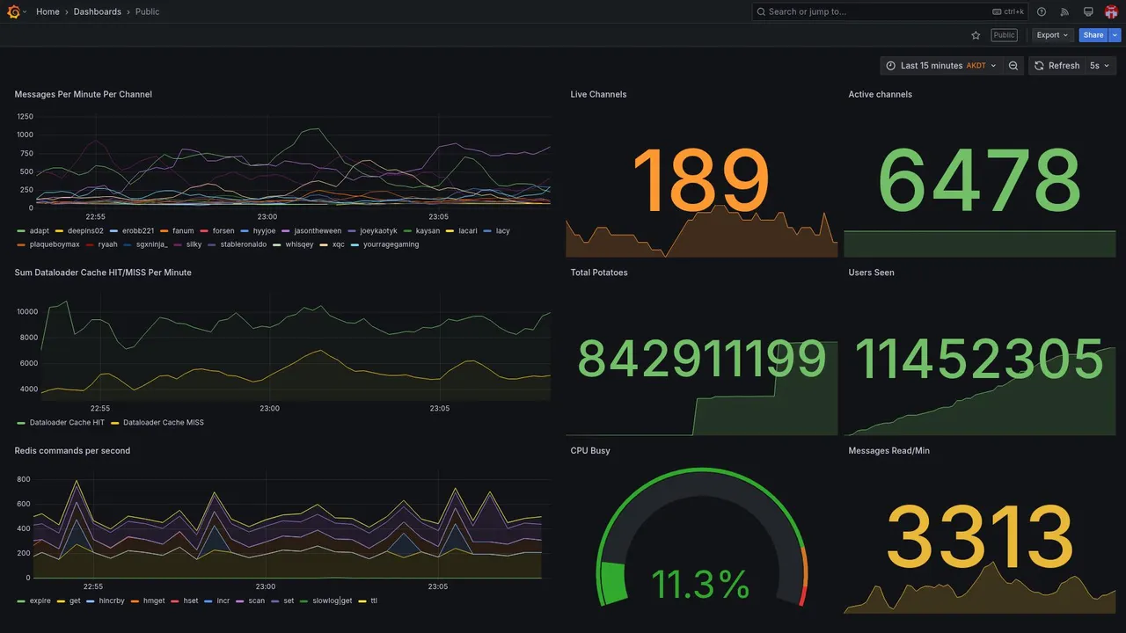Click the green adapt legend color swatch
The height and width of the screenshot is (633, 1126).
coord(21,231)
